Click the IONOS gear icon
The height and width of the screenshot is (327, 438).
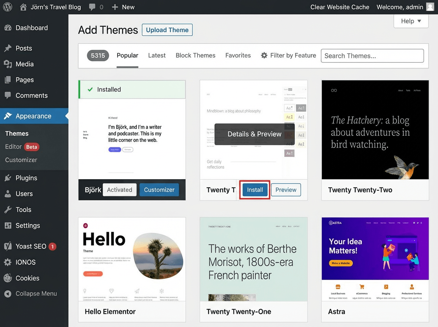[x=8, y=262]
